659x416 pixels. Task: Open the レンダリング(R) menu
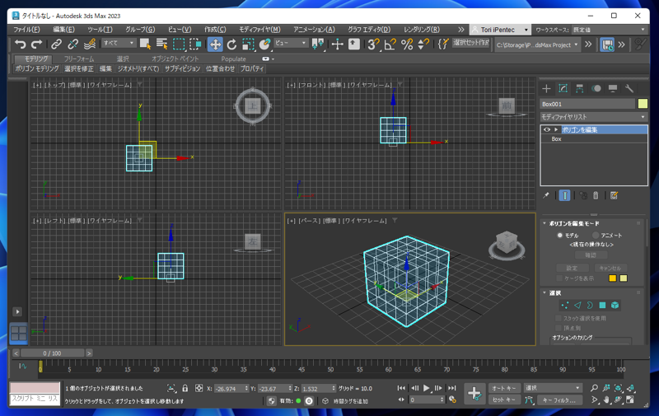click(422, 30)
